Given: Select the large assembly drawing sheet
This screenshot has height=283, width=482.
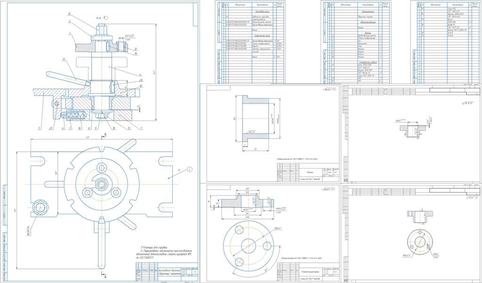Looking at the screenshot, I should click(x=100, y=141).
